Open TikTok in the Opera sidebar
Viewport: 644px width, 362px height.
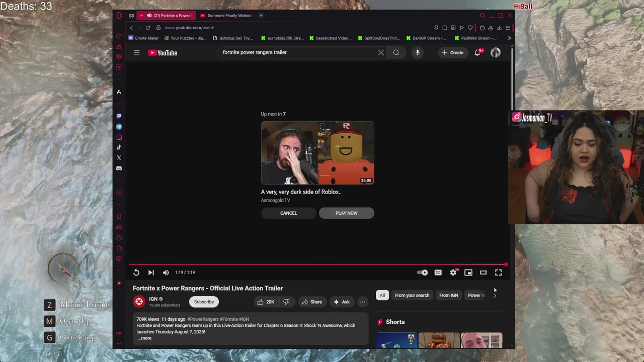(119, 147)
